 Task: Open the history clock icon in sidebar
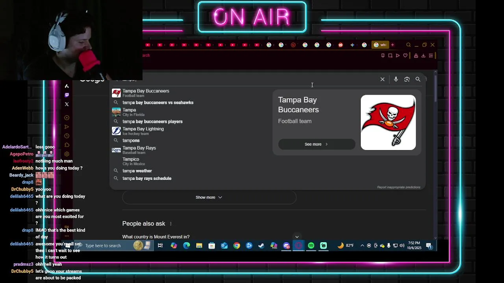(x=67, y=136)
